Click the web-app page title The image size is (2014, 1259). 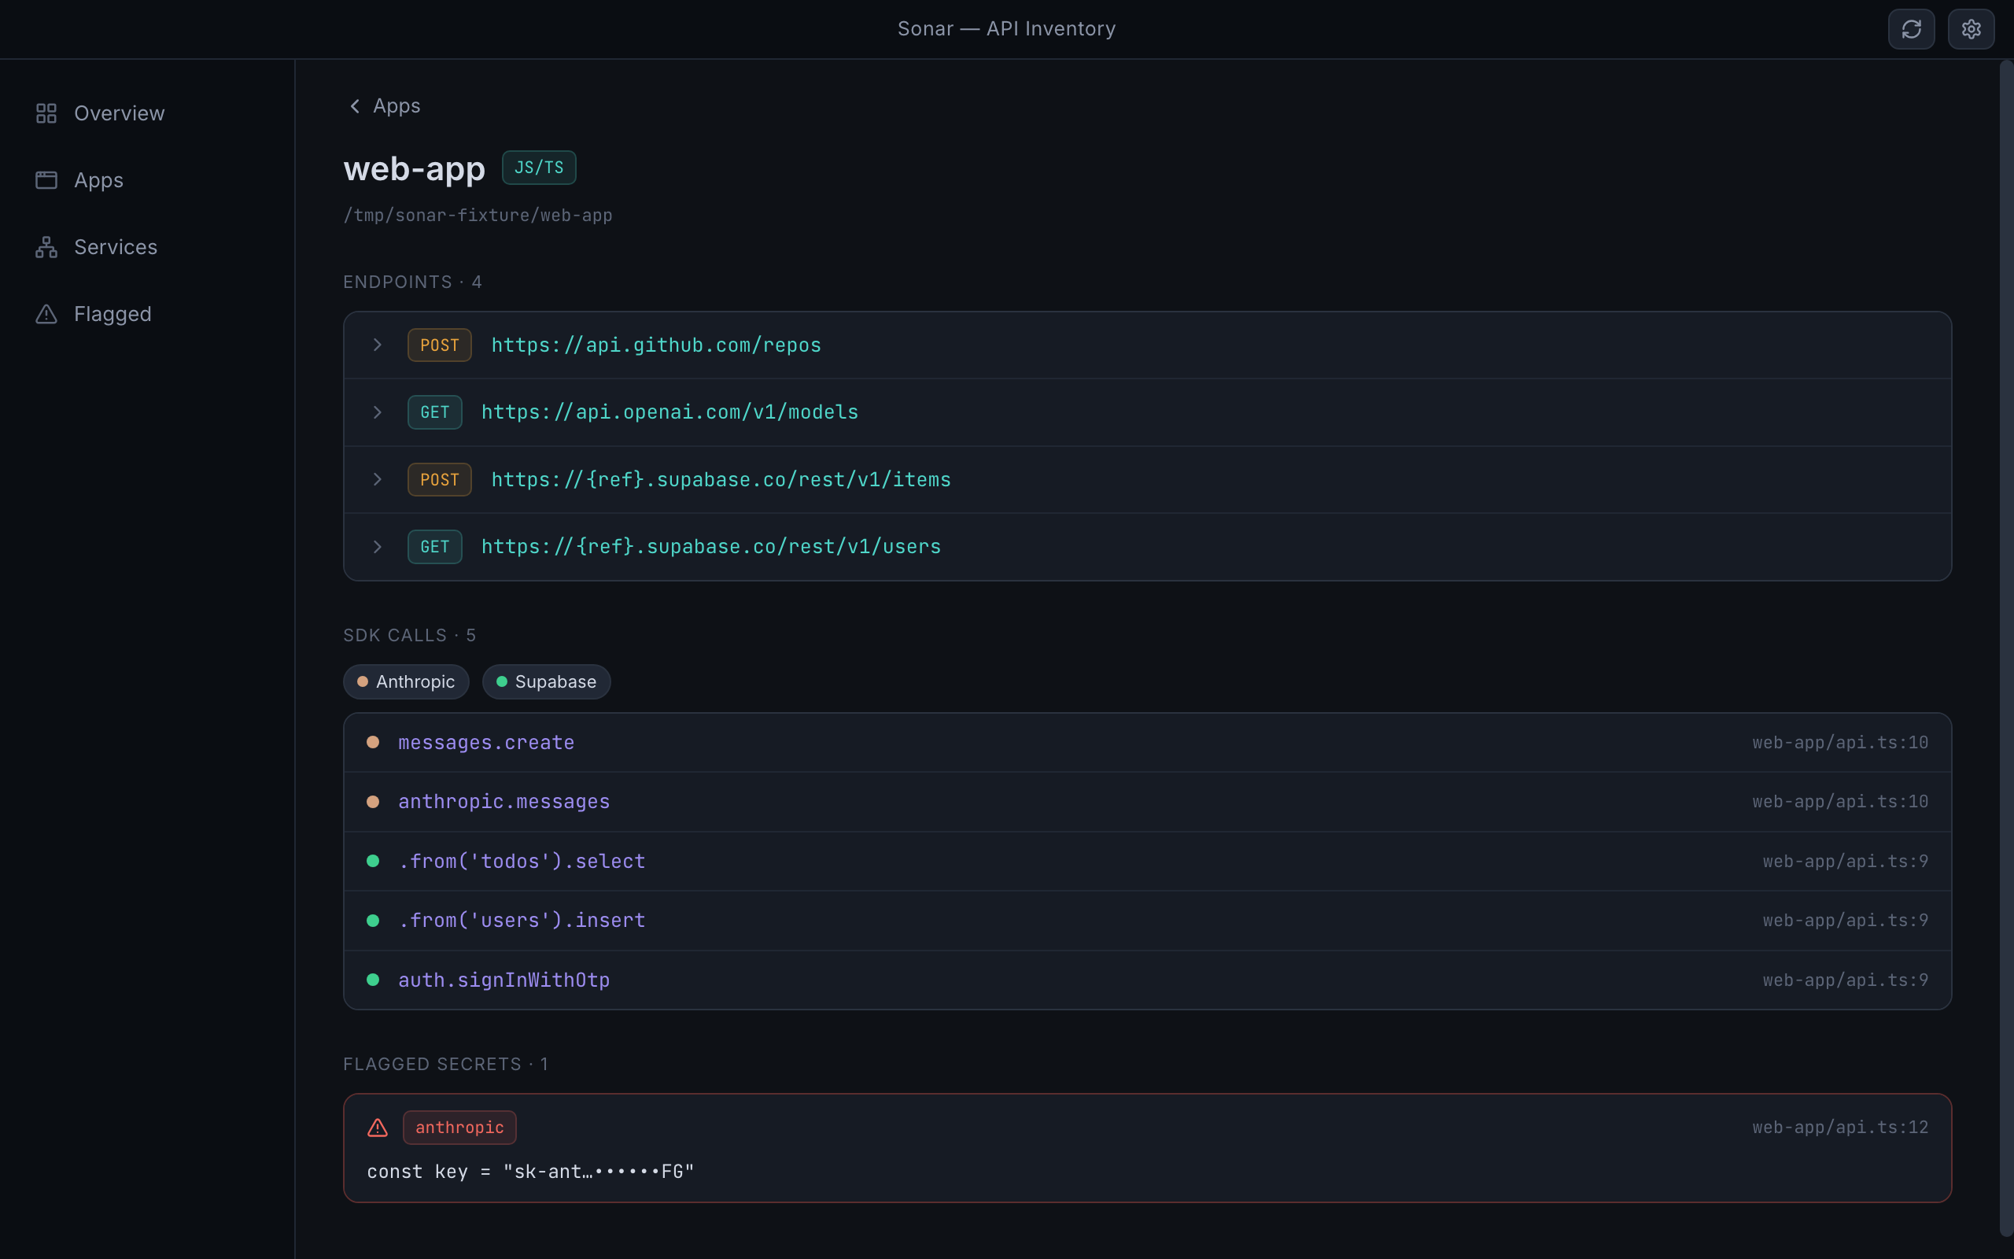(x=415, y=169)
